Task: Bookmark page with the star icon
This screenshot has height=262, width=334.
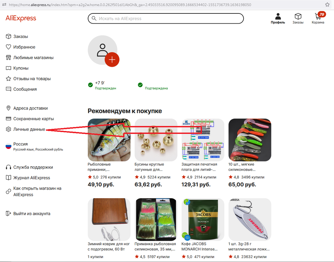Action: [327, 5]
